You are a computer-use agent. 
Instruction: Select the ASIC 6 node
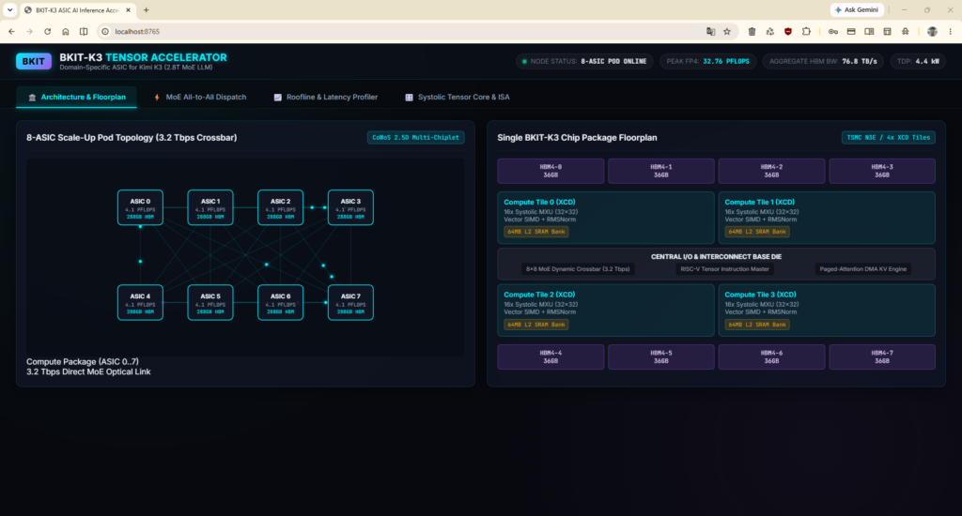click(280, 303)
